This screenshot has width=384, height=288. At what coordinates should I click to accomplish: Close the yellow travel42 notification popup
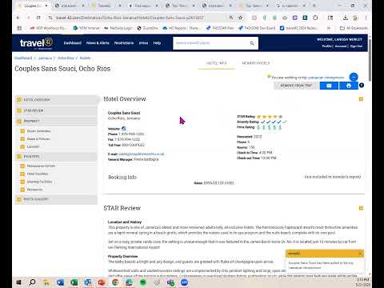(360, 254)
